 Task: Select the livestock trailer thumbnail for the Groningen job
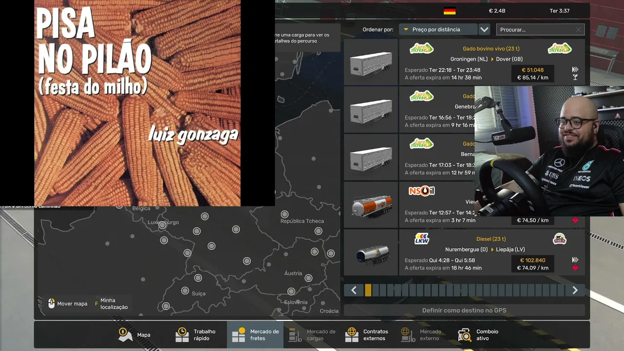tap(371, 62)
